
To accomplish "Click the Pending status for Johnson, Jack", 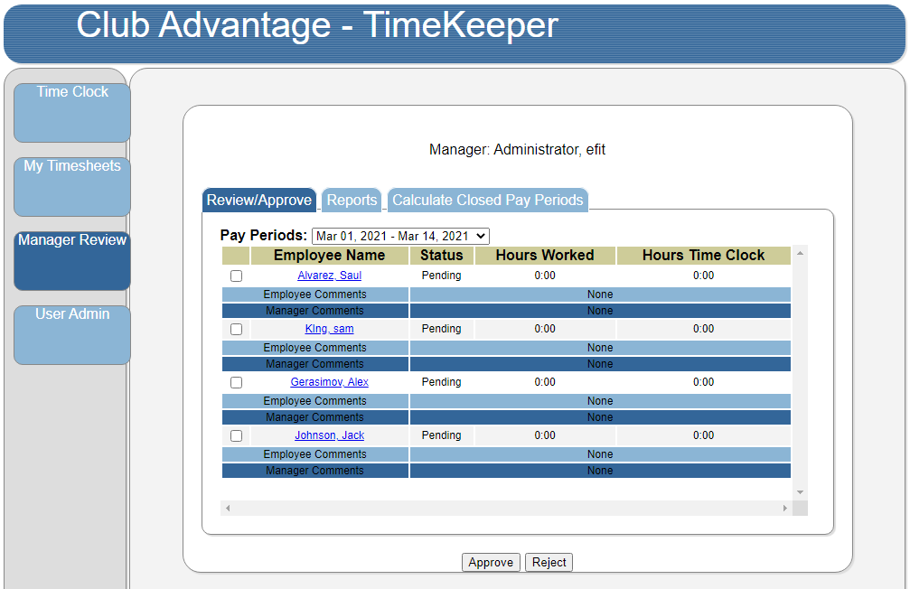I will (x=442, y=435).
